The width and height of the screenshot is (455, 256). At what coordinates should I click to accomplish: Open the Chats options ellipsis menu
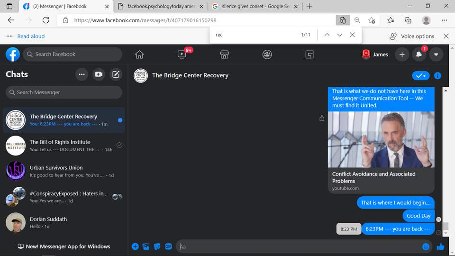pos(82,74)
